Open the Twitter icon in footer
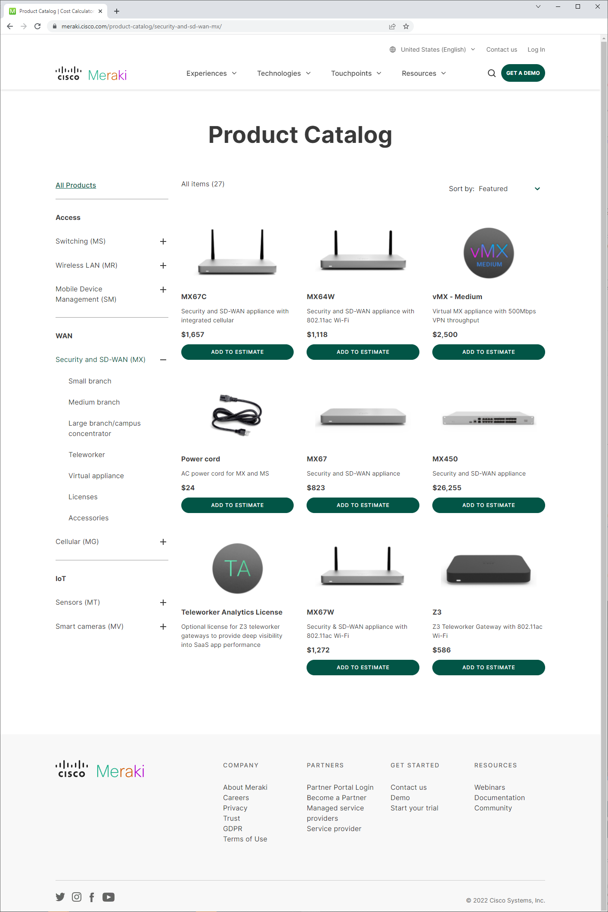Viewport: 608px width, 912px height. pos(60,897)
